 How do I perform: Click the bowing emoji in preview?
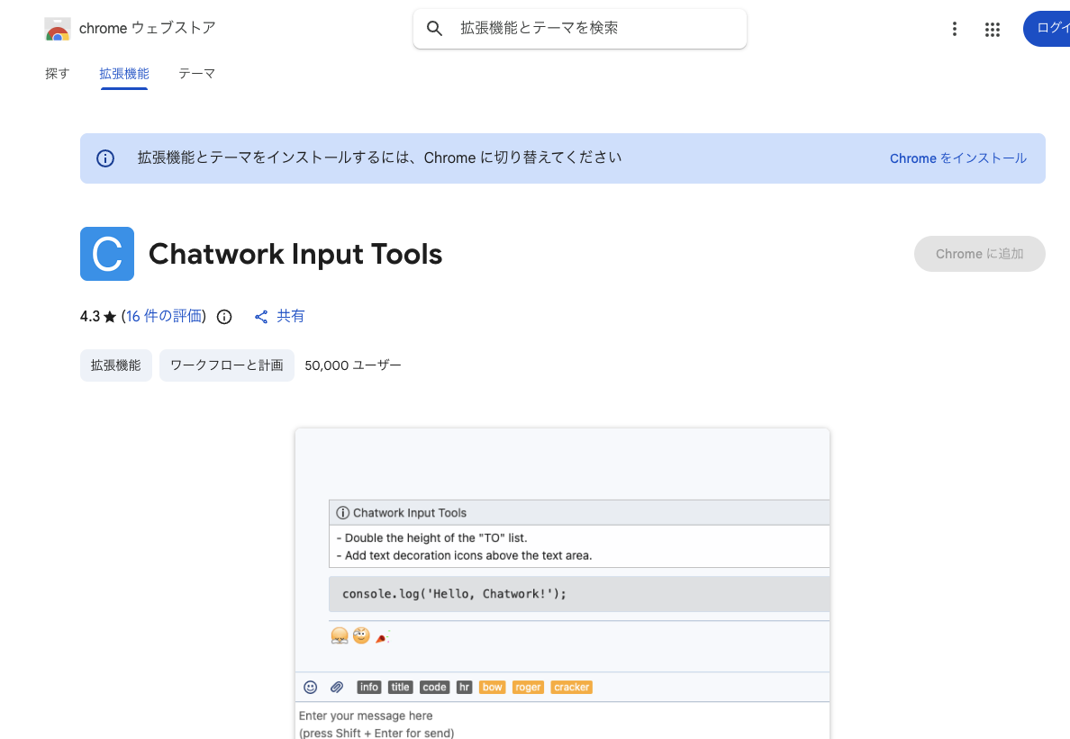(x=340, y=636)
